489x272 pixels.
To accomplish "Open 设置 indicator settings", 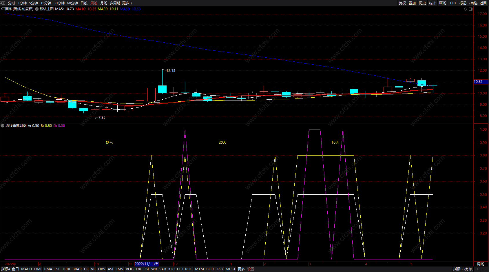I will point(251,269).
